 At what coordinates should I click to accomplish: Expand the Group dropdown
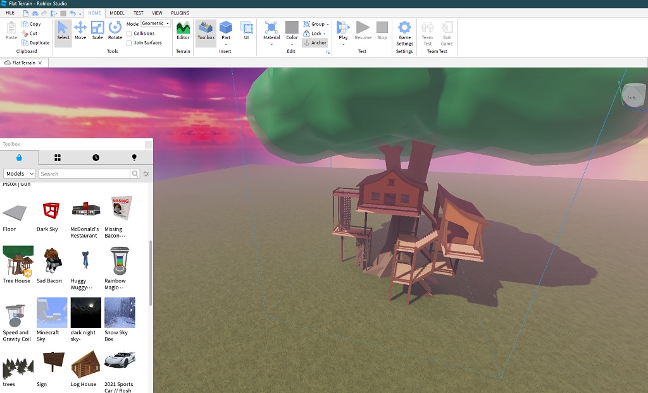click(x=327, y=25)
